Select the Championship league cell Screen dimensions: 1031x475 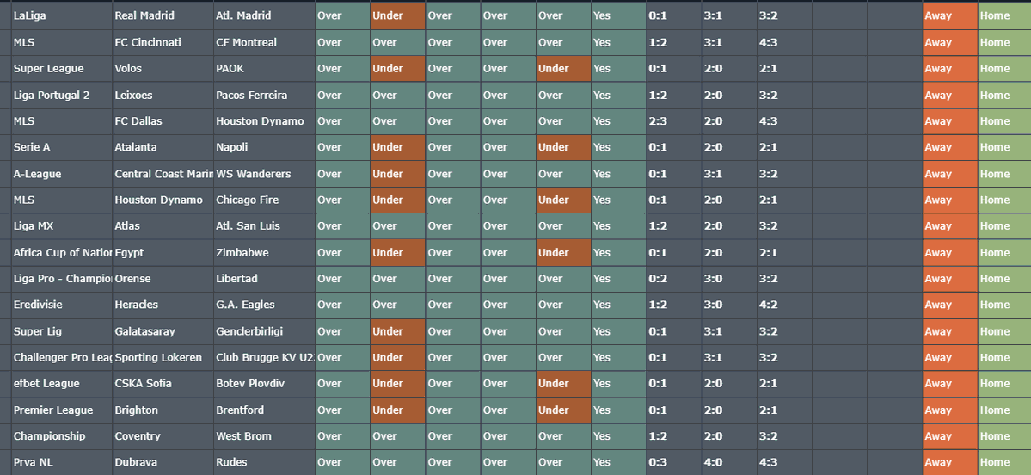click(62, 436)
